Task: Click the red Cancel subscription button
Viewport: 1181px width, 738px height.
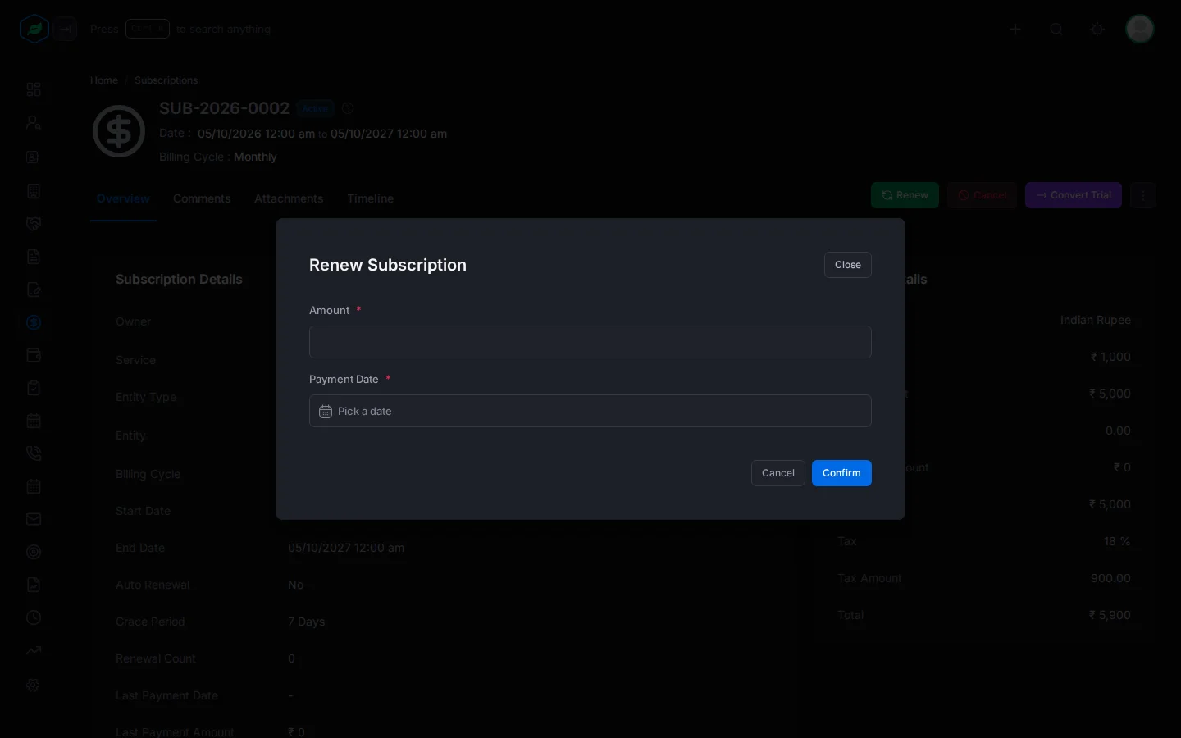Action: 982,195
